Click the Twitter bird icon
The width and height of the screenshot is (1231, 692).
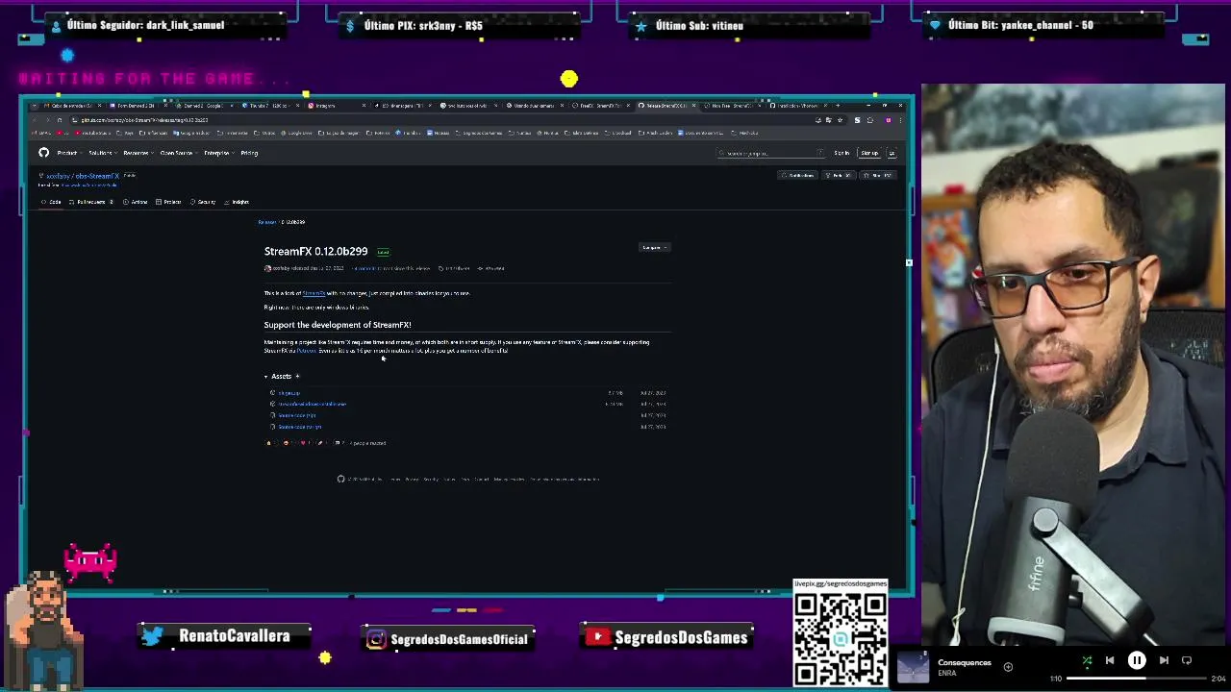(x=152, y=636)
